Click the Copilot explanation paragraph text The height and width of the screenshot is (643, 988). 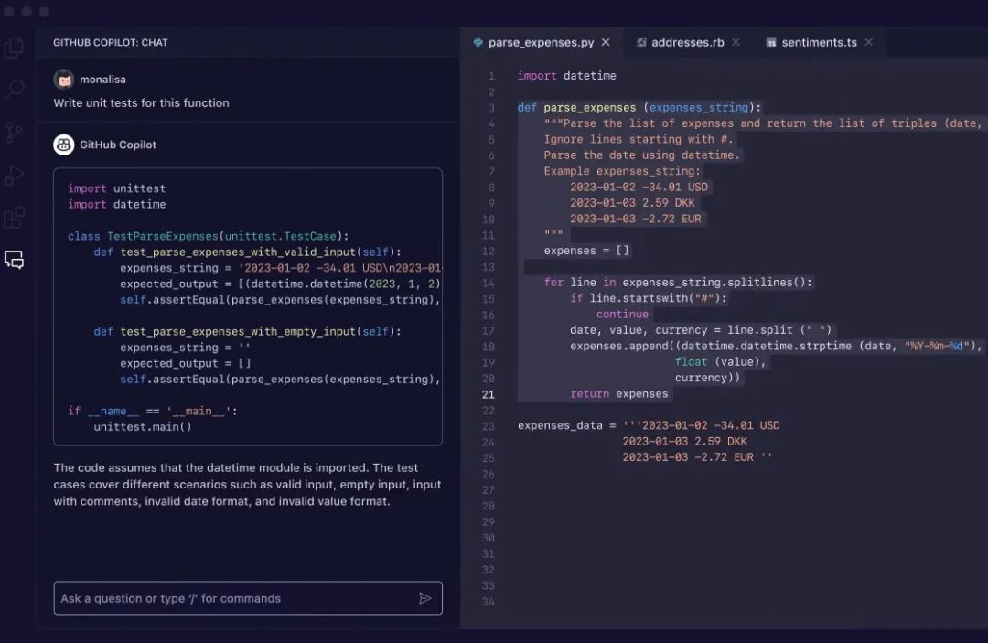click(x=247, y=484)
